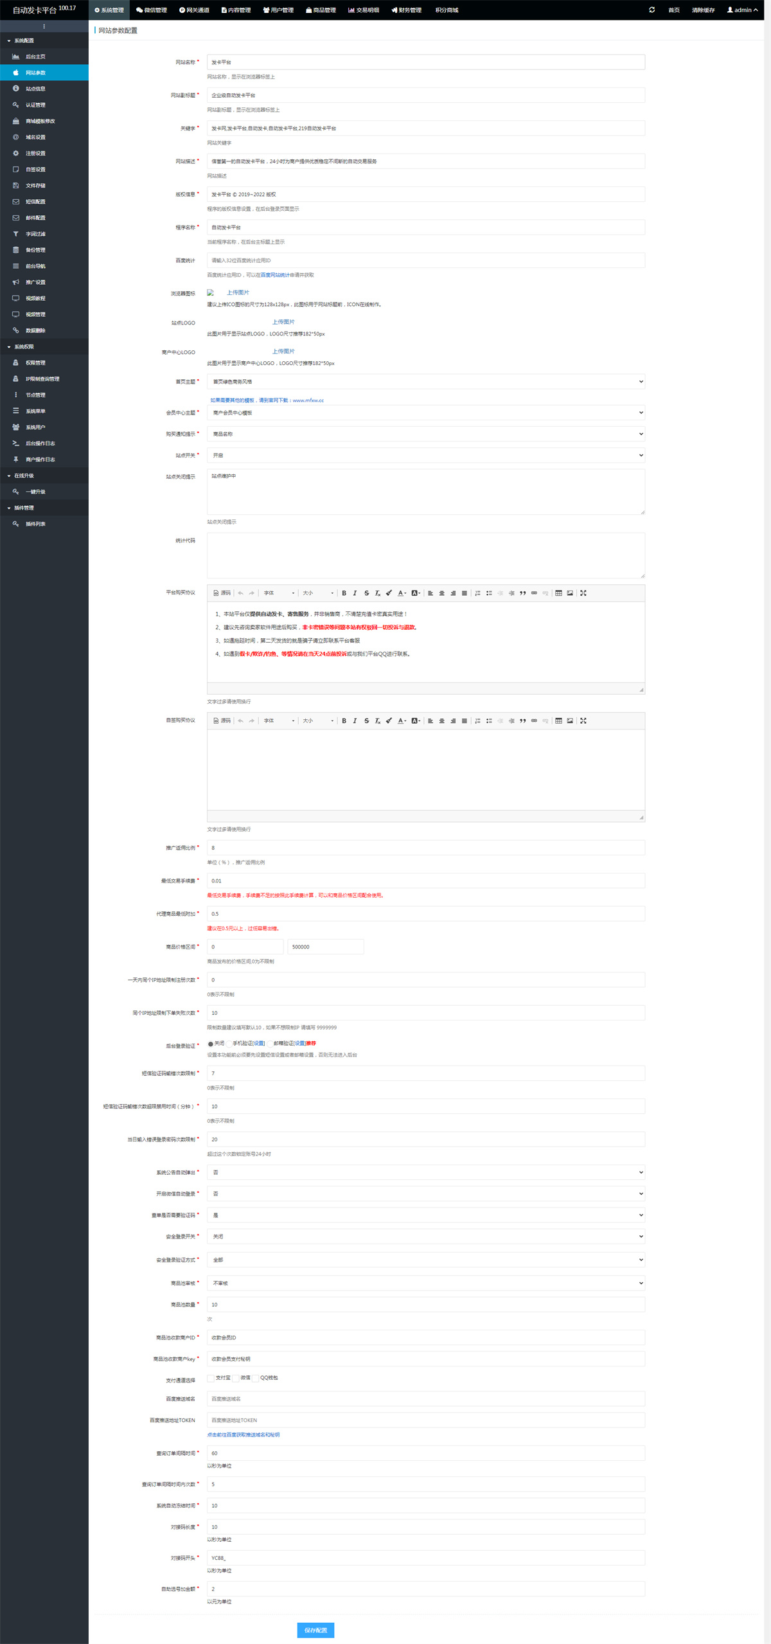
Task: Maximize the 自签购买协议 editor with fullscreen icon
Action: 583,720
